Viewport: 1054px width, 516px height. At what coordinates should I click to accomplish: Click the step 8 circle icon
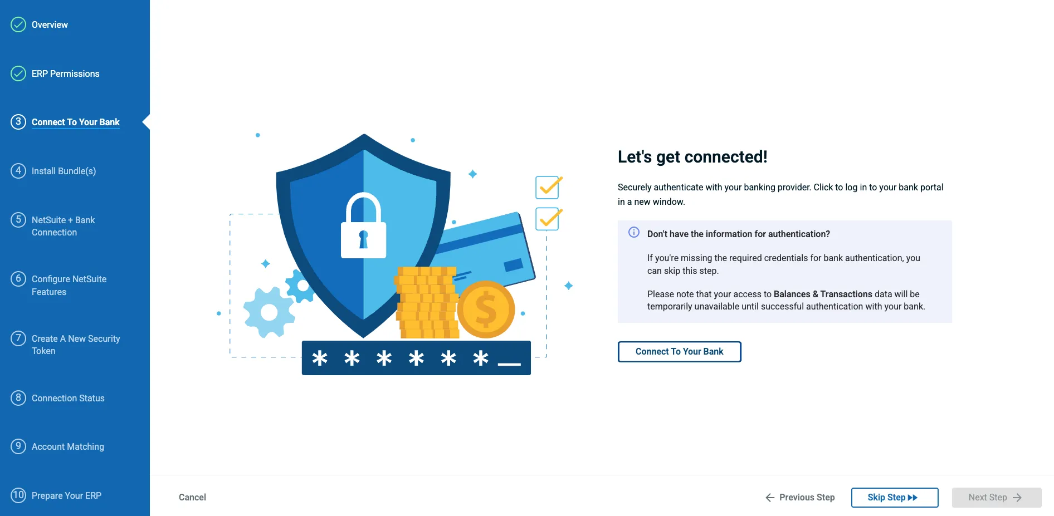point(18,398)
